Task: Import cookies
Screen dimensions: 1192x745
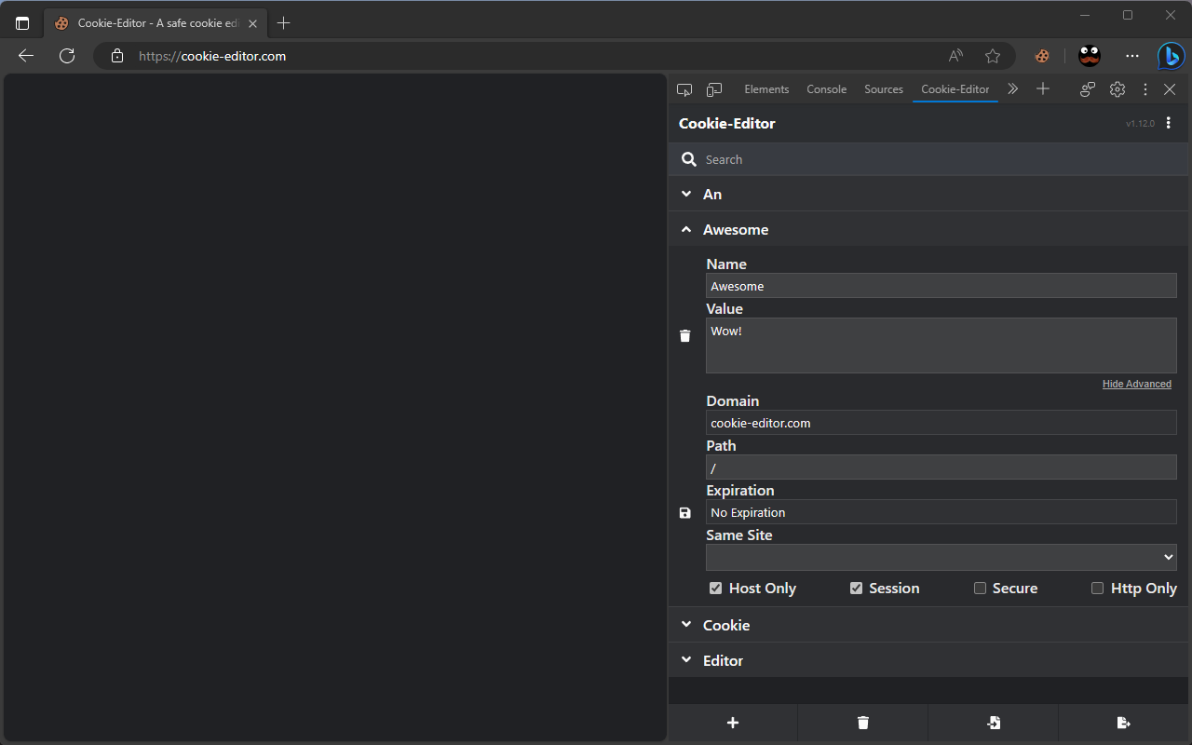Action: pos(994,723)
